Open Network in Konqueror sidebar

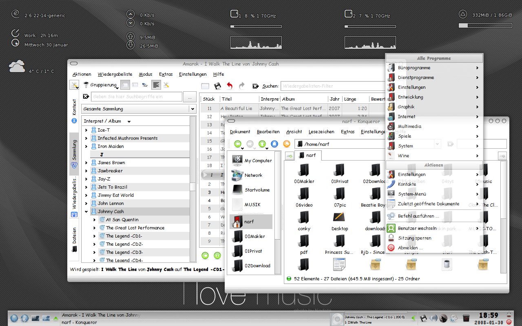(x=251, y=175)
